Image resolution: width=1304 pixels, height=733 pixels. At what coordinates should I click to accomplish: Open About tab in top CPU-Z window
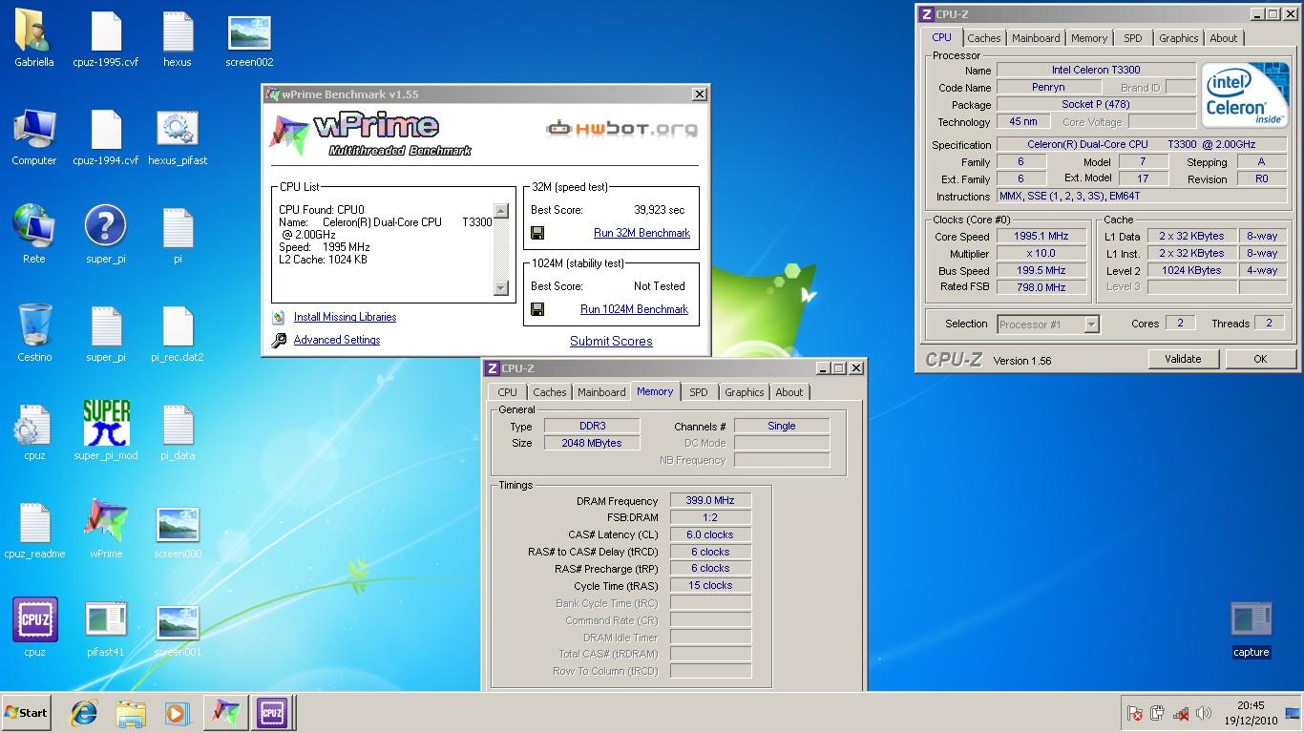point(1224,38)
